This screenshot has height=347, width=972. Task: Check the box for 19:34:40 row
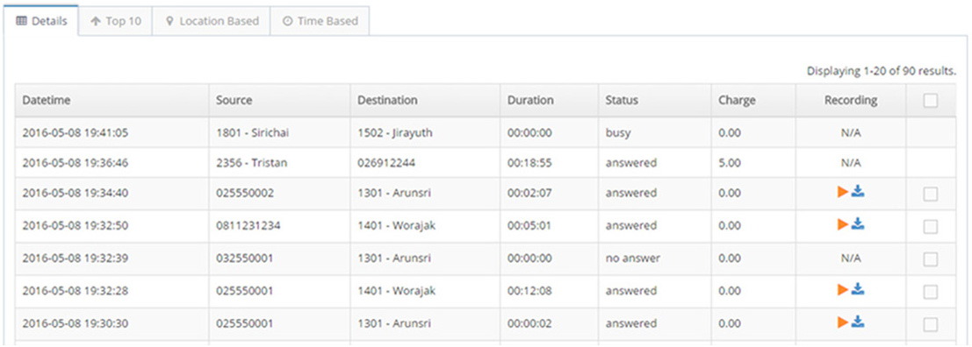tap(931, 195)
